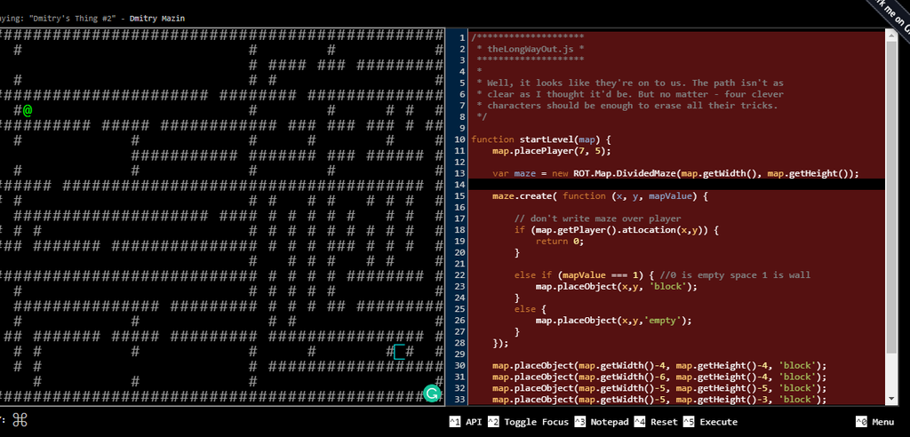910x437 pixels.
Task: Click line number 1 in the gutter
Action: point(462,37)
